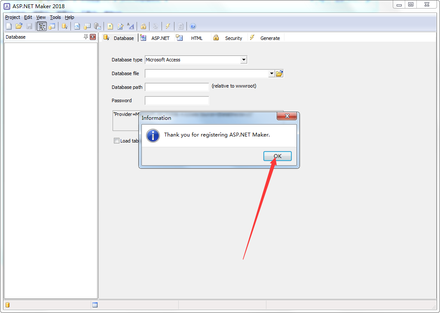
Task: Click the folder browse icon beside Database file
Action: (x=279, y=73)
